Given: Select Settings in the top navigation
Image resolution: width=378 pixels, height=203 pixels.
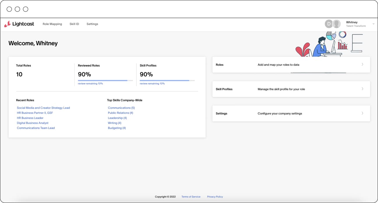Looking at the screenshot, I should tap(92, 24).
